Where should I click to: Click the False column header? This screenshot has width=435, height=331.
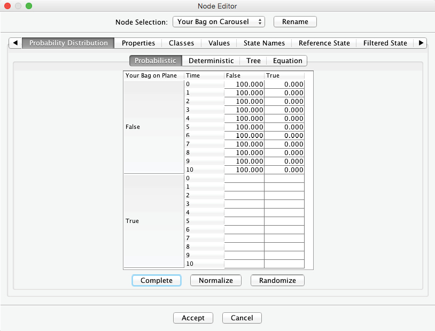pyautogui.click(x=244, y=75)
